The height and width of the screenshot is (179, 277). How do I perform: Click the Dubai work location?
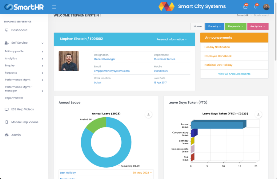coord(98,83)
